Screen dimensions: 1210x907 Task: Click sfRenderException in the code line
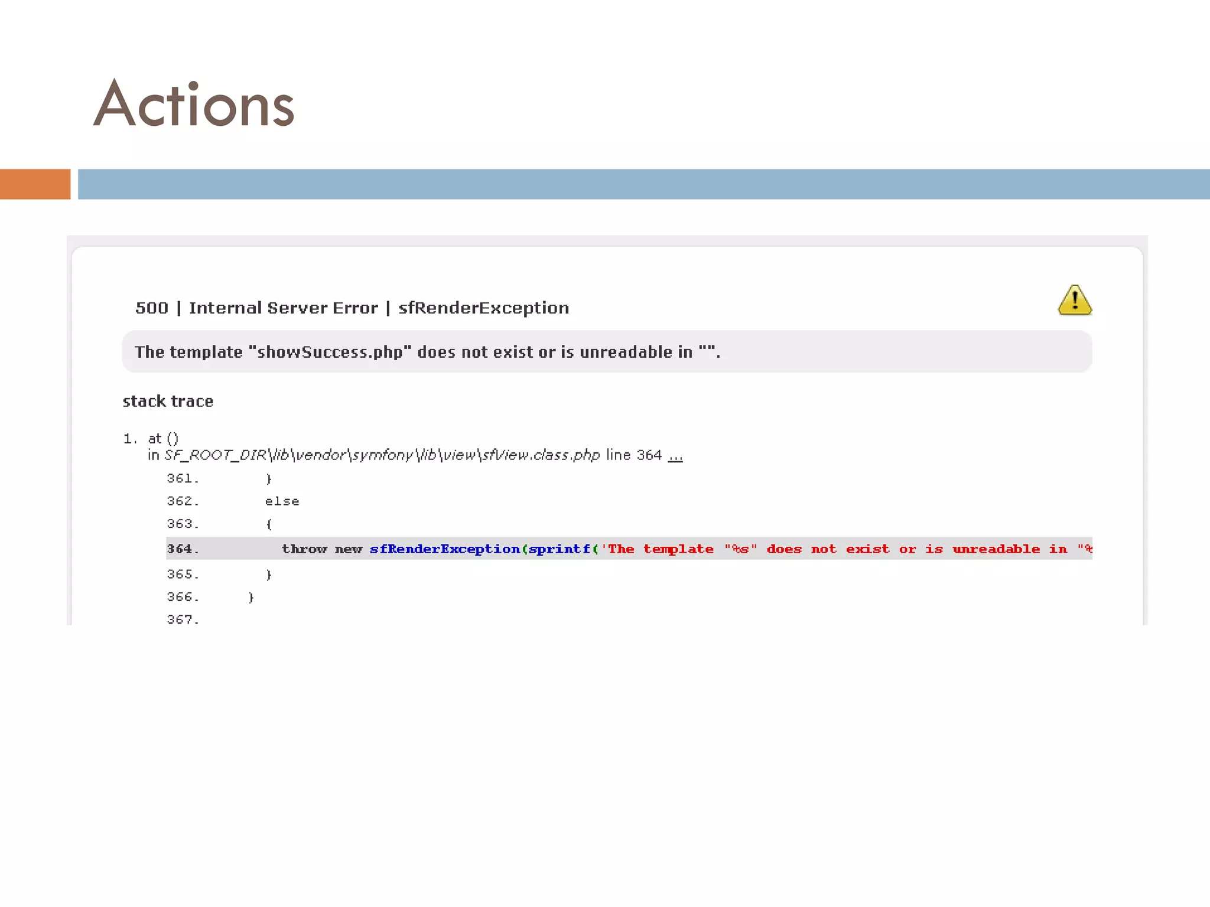point(444,549)
